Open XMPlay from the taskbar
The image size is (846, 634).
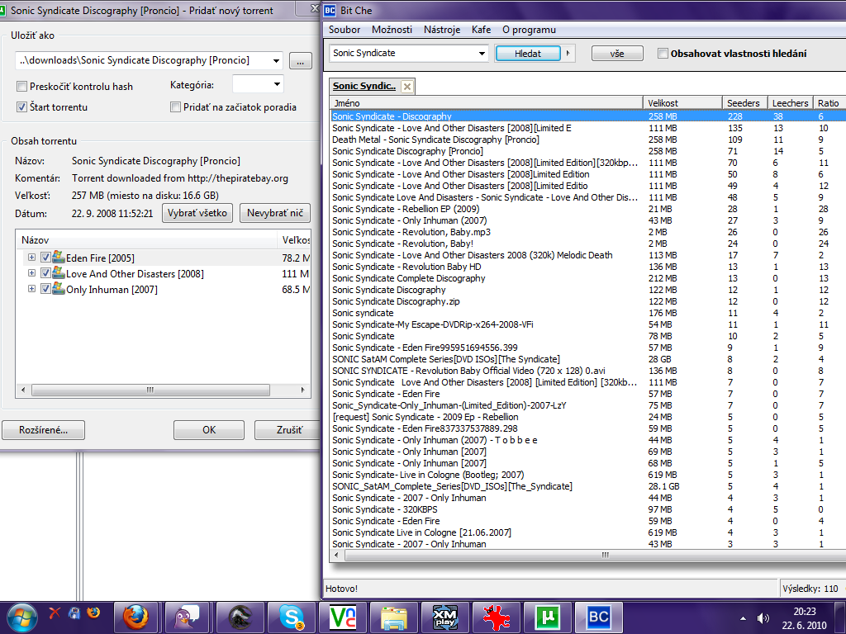tap(445, 617)
